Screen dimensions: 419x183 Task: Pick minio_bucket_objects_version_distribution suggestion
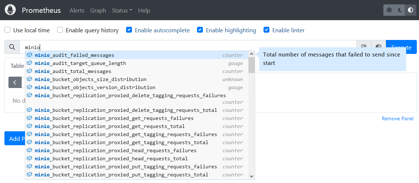tap(137, 87)
